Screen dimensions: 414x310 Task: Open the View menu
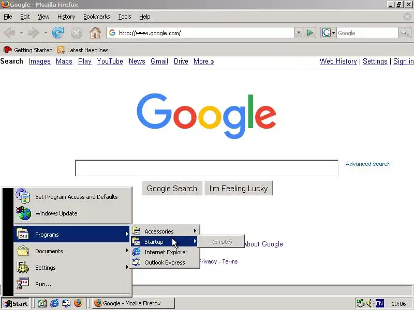[x=43, y=17]
